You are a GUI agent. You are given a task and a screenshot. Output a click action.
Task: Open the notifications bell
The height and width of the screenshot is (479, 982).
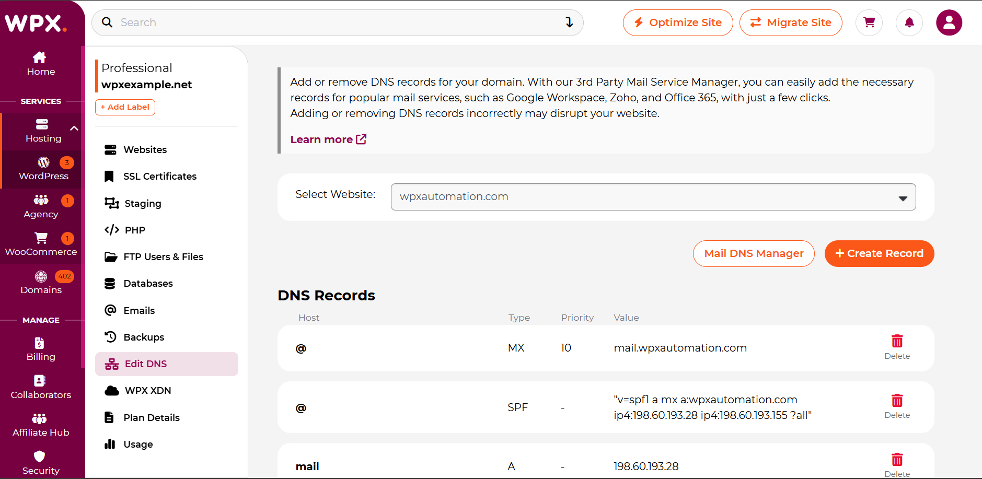pyautogui.click(x=909, y=22)
